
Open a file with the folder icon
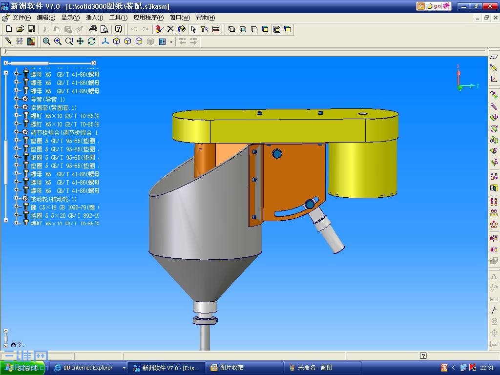click(x=20, y=29)
